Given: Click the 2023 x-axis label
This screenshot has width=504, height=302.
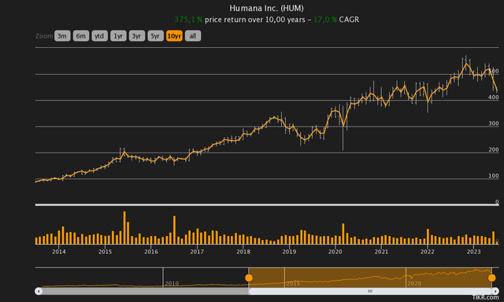Looking at the screenshot, I should pos(473,252).
